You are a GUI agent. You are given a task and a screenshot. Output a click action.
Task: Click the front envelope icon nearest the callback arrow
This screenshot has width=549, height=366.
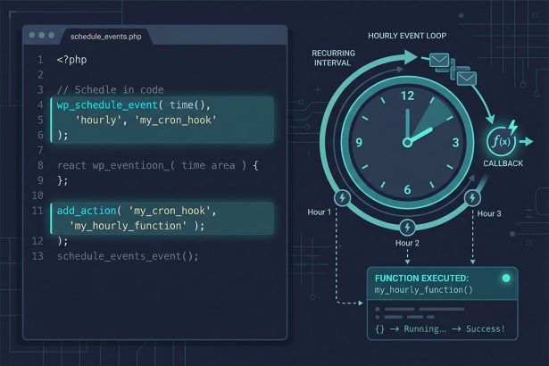467,79
